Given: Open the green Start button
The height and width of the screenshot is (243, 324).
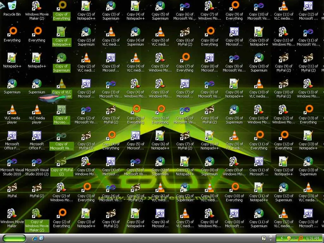Looking at the screenshot, I should point(15,238).
